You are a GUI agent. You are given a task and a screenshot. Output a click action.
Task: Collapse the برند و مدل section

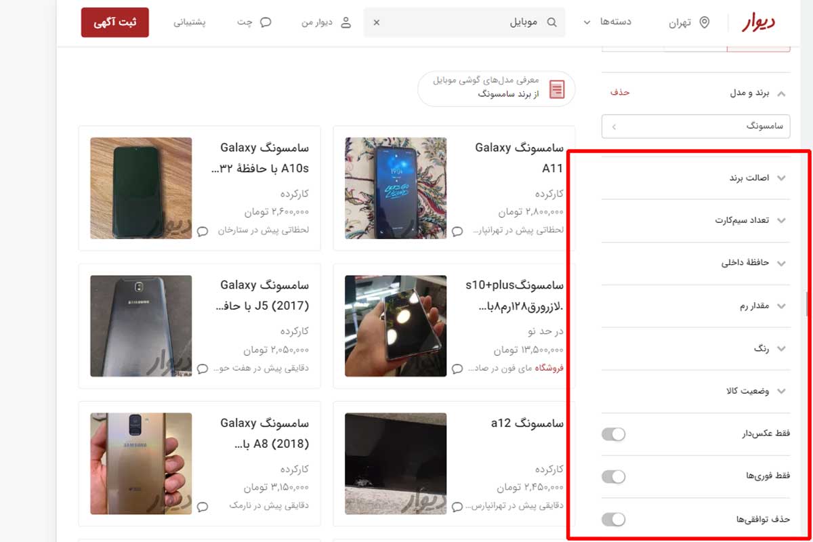tap(781, 93)
